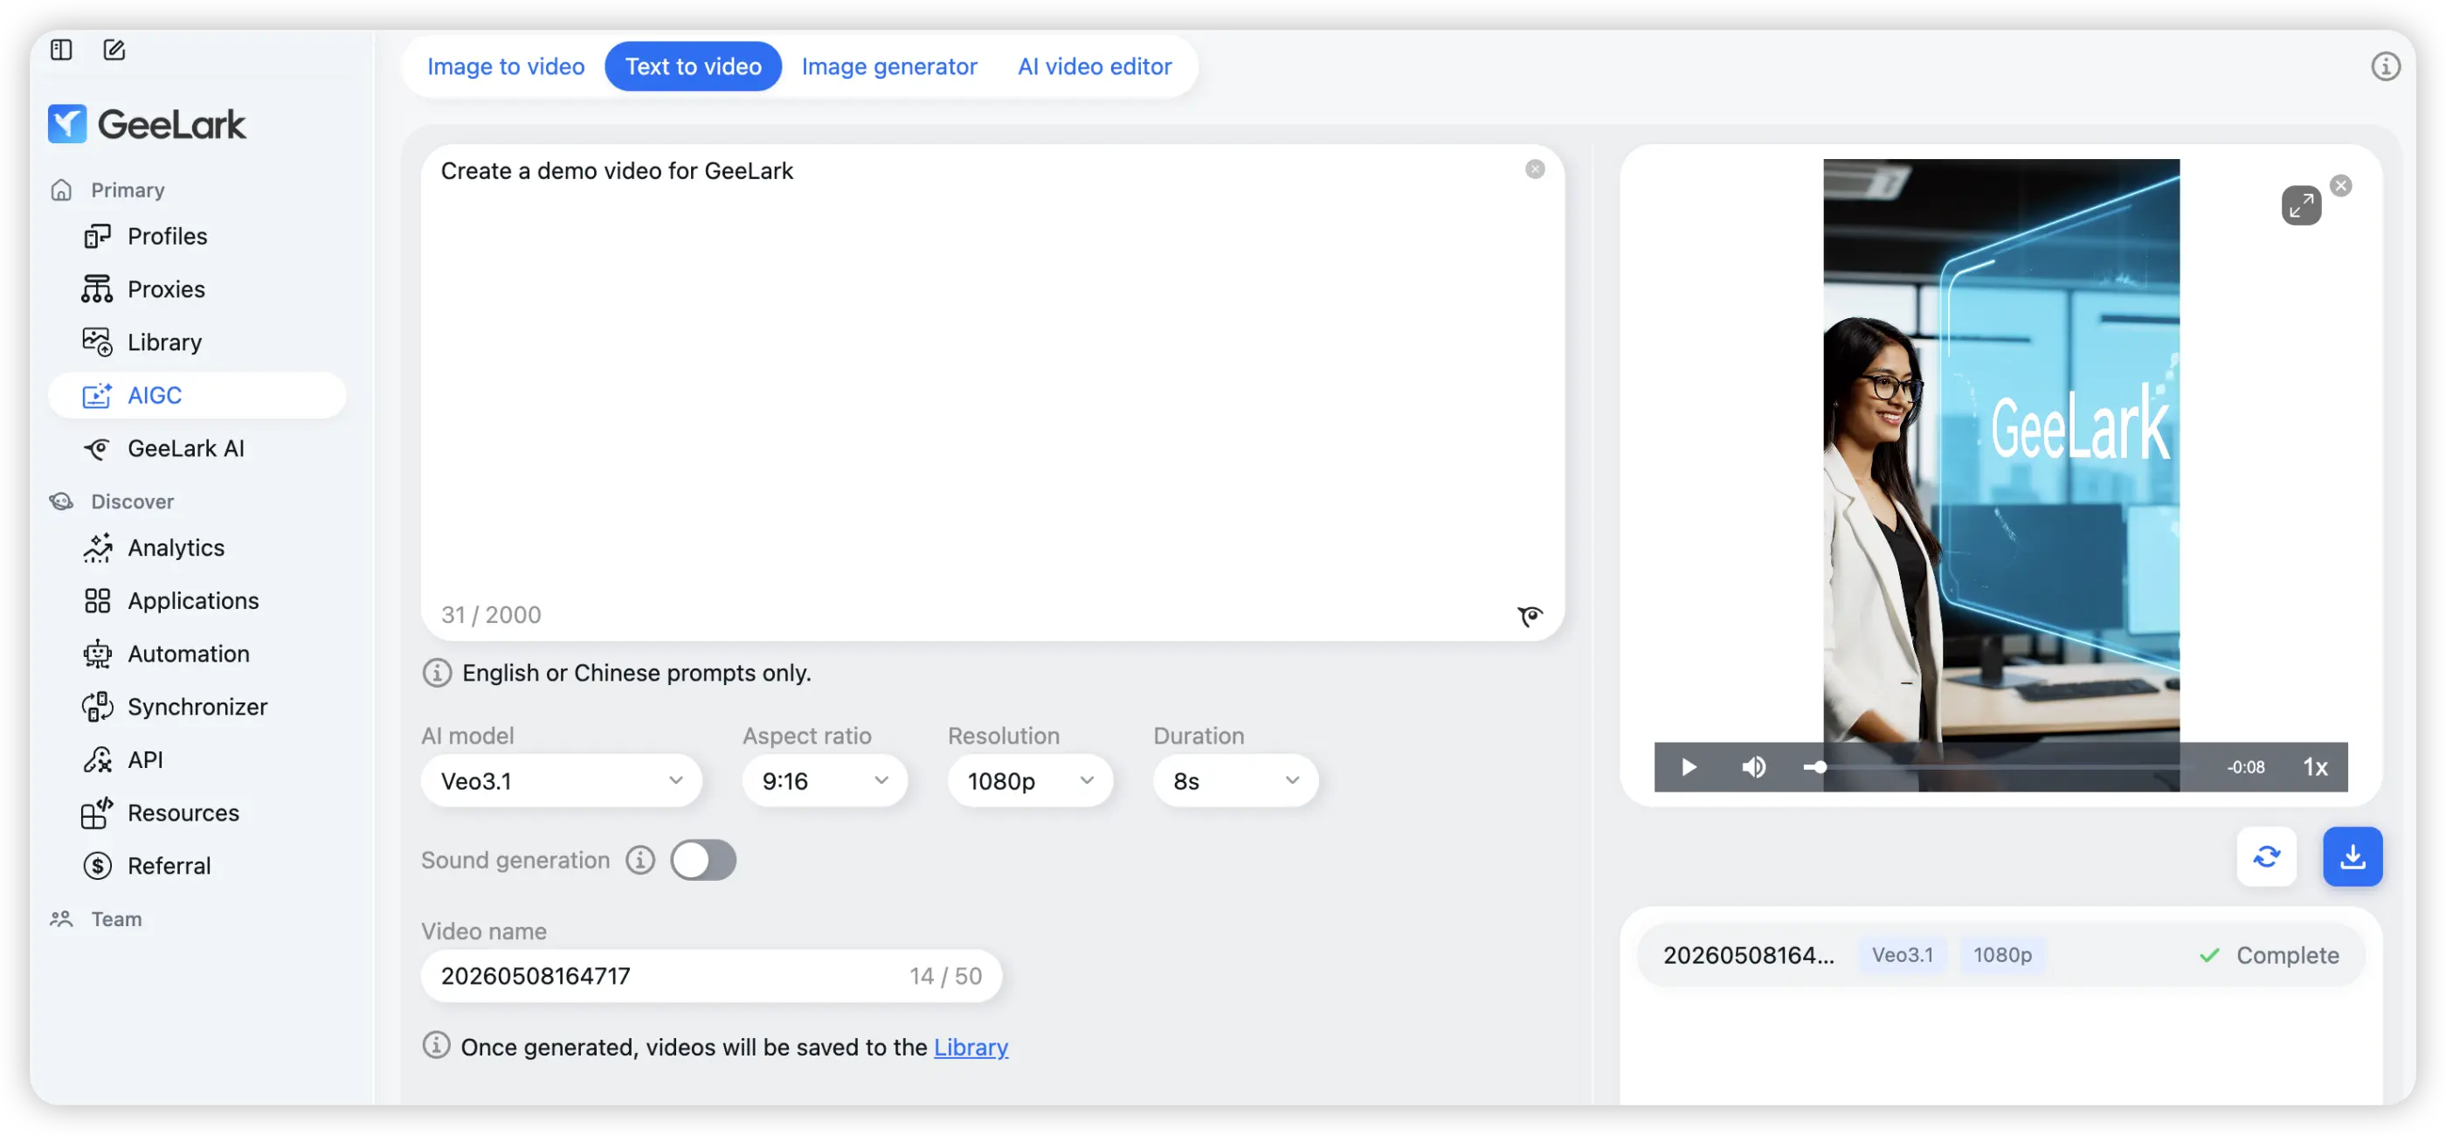2446x1135 pixels.
Task: Toggle the sidebar panel icon
Action: 62,50
